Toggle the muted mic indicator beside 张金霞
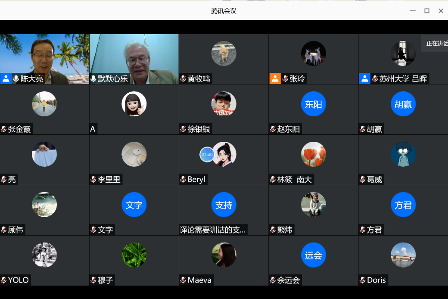Viewport: 448px width, 299px height. 4,129
